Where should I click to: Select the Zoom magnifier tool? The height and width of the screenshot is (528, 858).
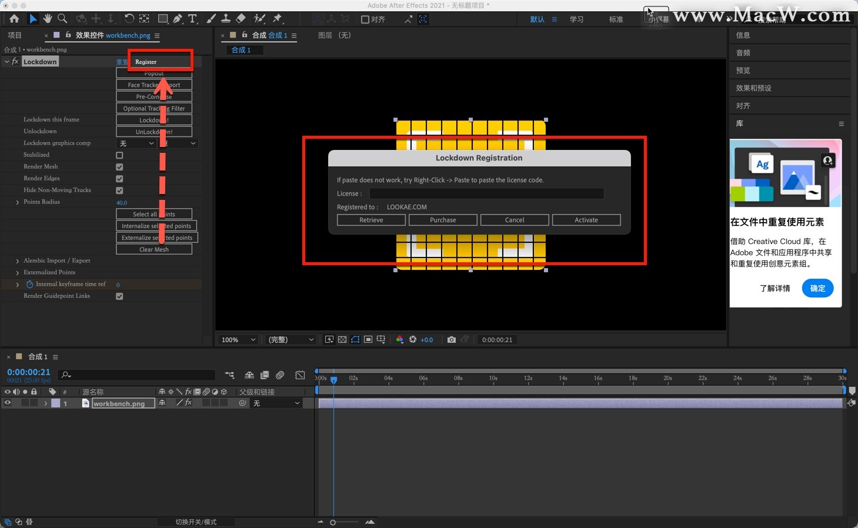click(62, 19)
